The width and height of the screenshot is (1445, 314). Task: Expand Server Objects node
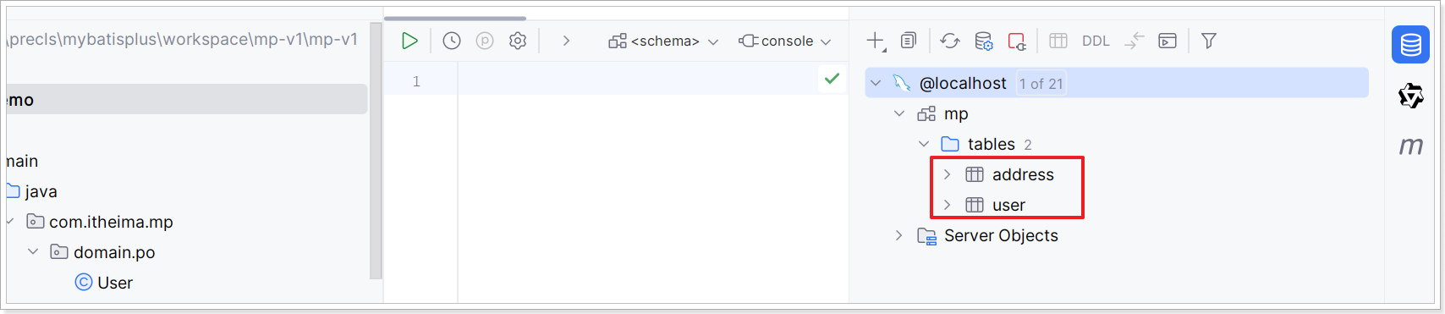pos(899,235)
